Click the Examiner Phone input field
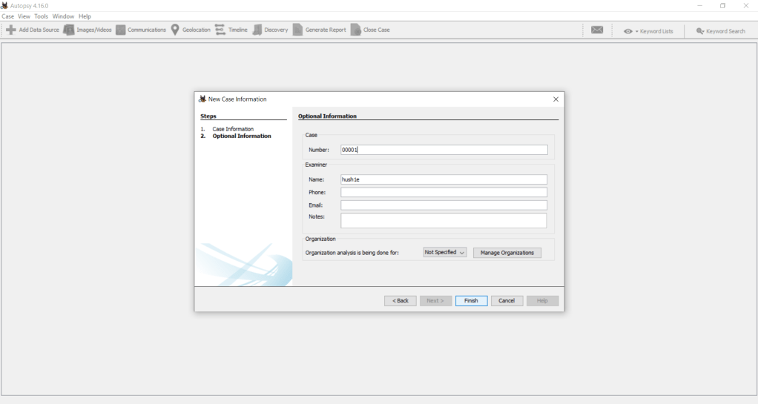Image resolution: width=758 pixels, height=404 pixels. pyautogui.click(x=444, y=193)
